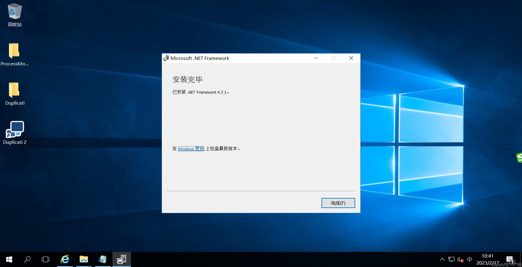Image resolution: width=522 pixels, height=267 pixels.
Task: Select the Duplicati 2 shortcut icon
Action: (x=15, y=133)
